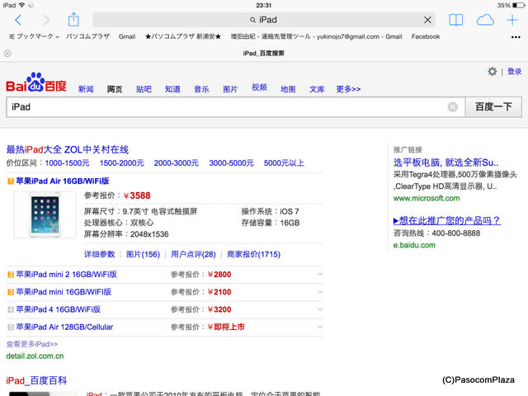Click the Baidu logo

click(x=36, y=82)
